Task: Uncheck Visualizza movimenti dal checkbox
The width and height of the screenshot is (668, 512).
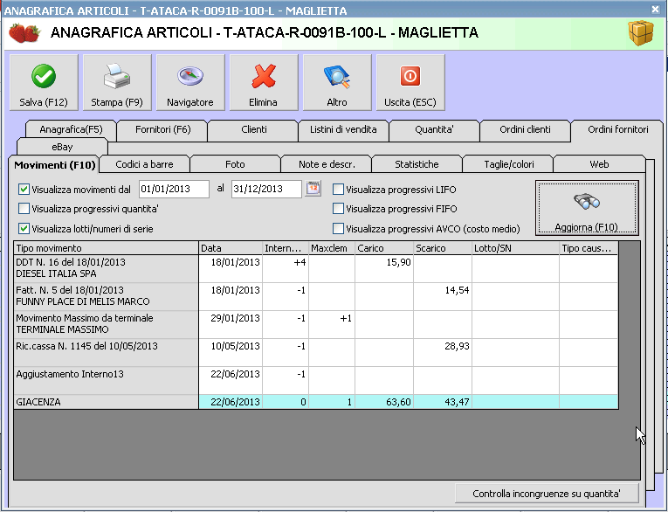Action: tap(24, 189)
